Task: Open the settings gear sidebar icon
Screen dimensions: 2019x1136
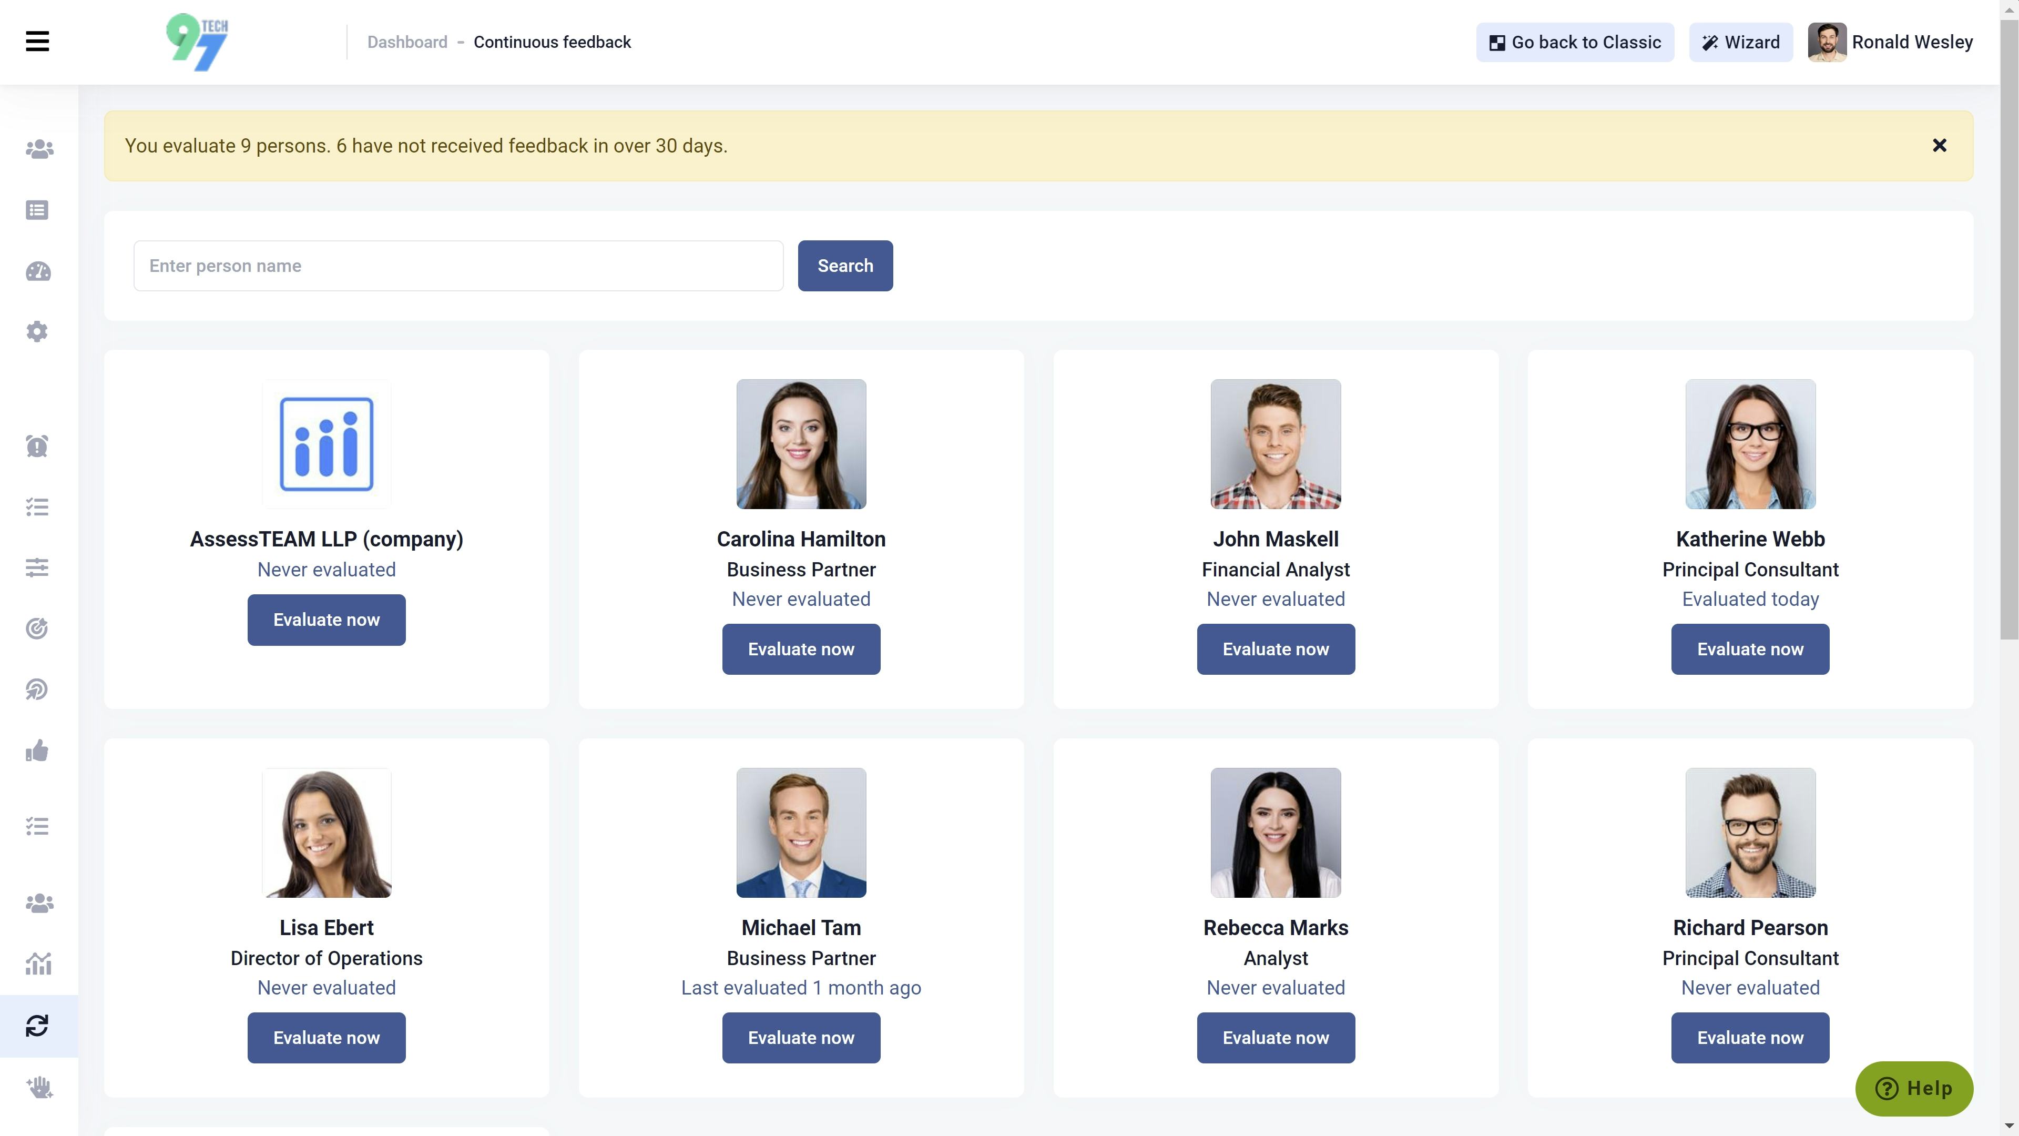Action: click(x=37, y=332)
